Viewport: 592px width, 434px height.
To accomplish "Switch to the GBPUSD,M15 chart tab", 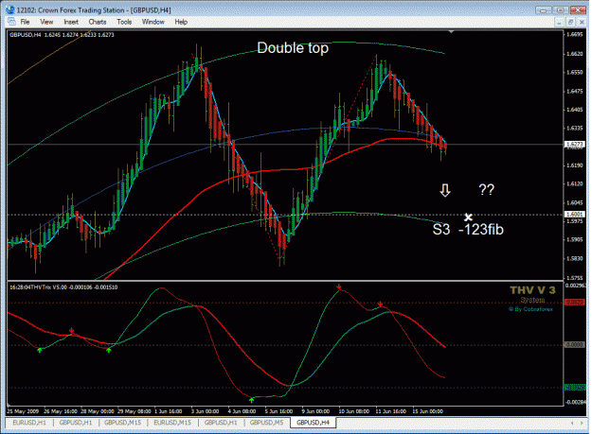I will coord(122,423).
